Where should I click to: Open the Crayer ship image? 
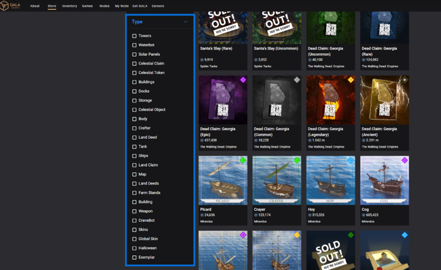[x=277, y=180]
